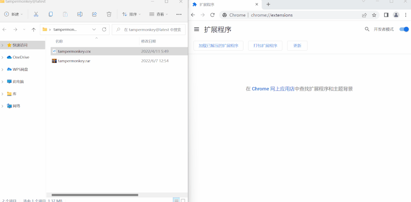Open the recent locations chevron in Explorer

24,29
